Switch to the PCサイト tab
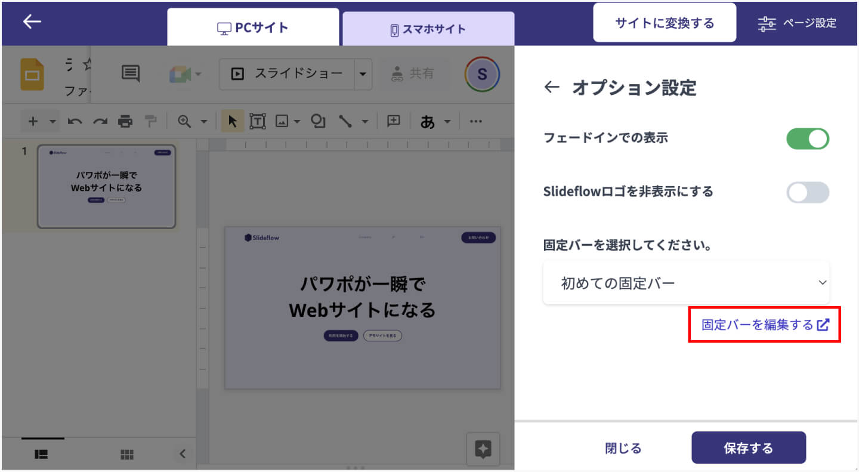 click(x=253, y=27)
